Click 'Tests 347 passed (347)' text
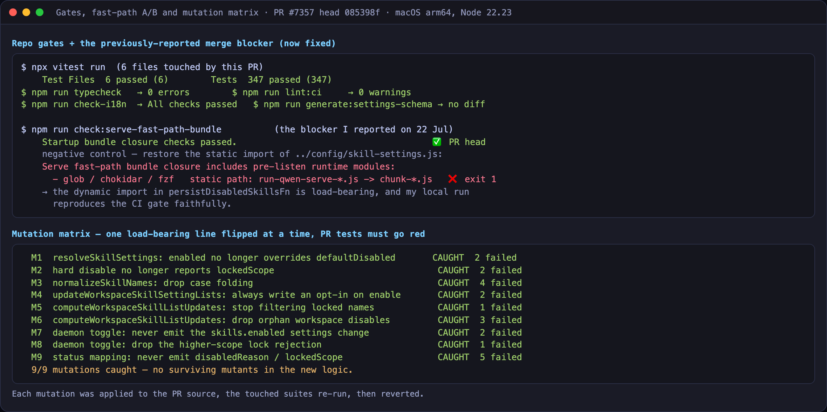Viewport: 827px width, 412px height. tap(271, 80)
